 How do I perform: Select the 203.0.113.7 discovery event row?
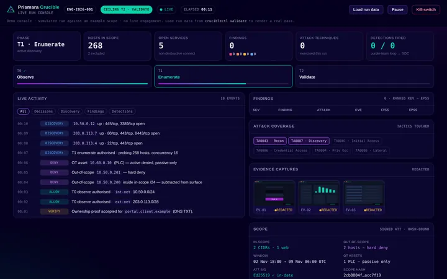(129, 133)
